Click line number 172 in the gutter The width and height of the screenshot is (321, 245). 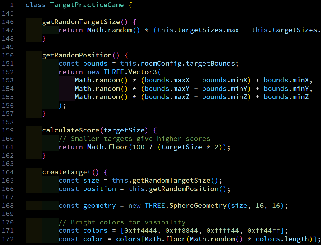coord(8,239)
